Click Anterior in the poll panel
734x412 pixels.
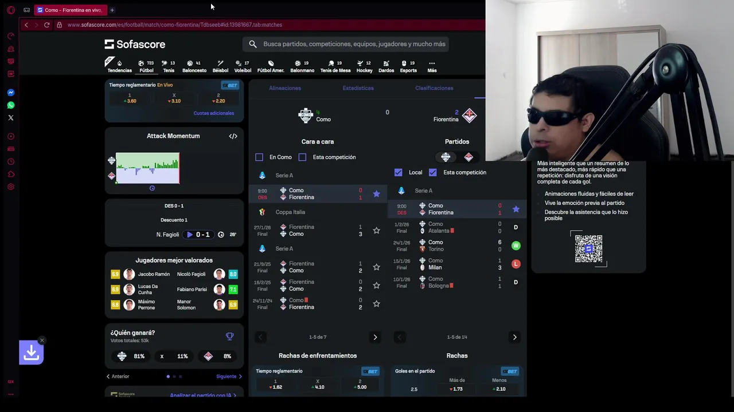point(118,377)
